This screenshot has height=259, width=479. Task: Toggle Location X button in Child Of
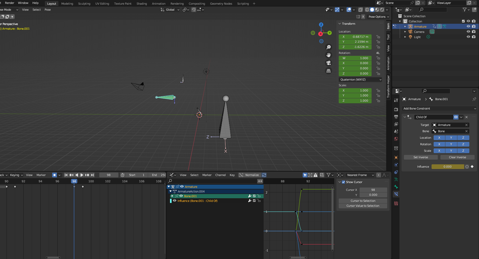[439, 138]
